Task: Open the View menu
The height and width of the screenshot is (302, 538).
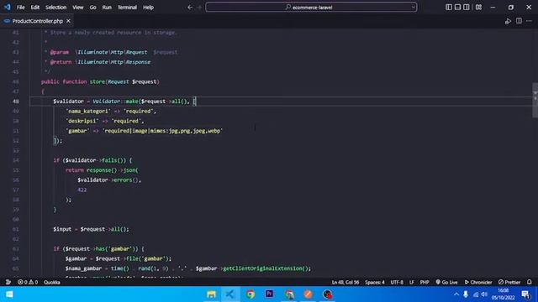Action: (x=78, y=8)
